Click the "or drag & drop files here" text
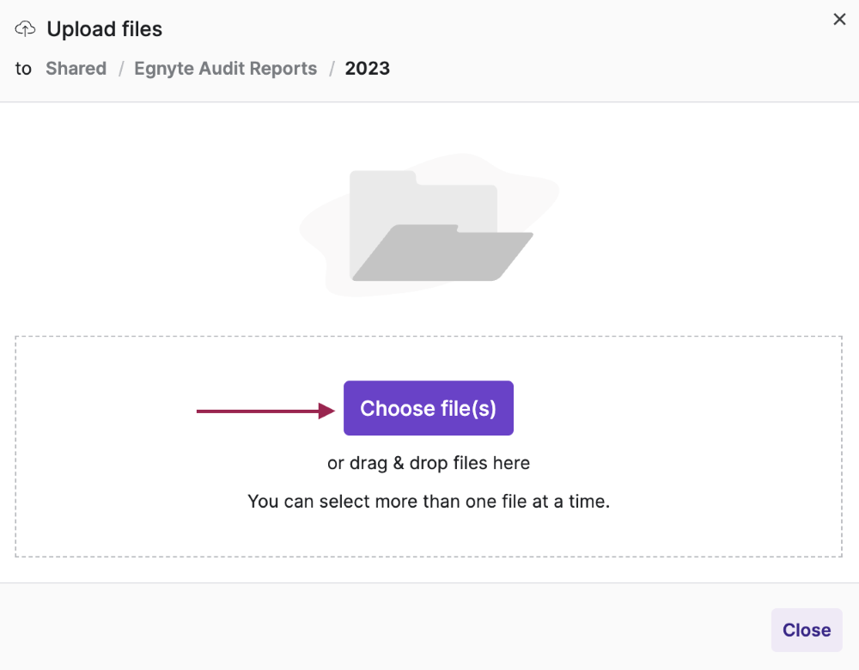Image resolution: width=859 pixels, height=670 pixels. (x=429, y=463)
